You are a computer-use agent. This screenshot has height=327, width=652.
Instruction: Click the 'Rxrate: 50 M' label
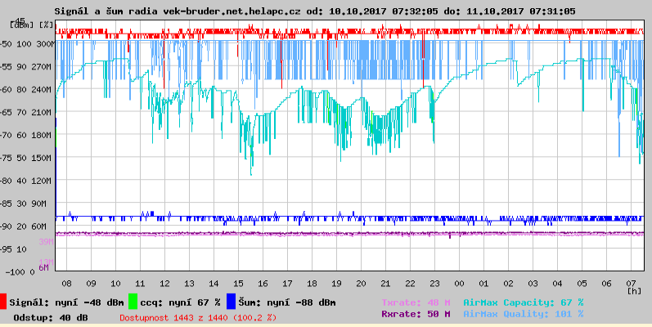point(416,314)
